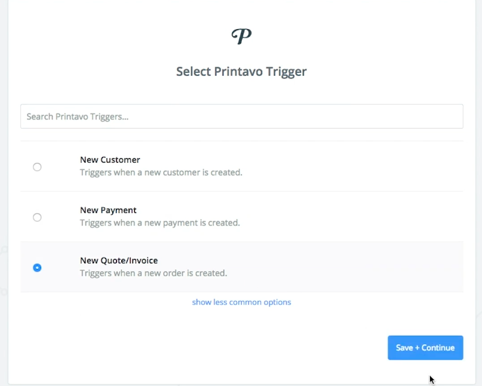482x386 pixels.
Task: Click the New Quote/Invoice trigger title
Action: point(119,260)
